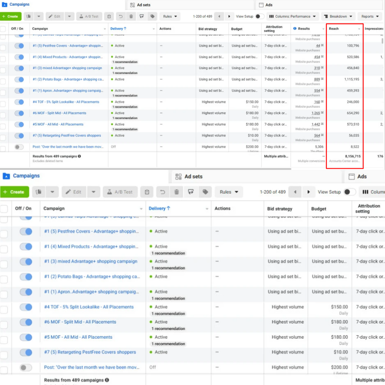Click footnote icon beside 1,442 results value

(322, 124)
